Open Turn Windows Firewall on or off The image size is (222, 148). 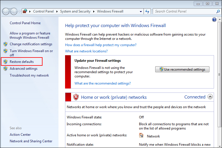[x=31, y=53]
